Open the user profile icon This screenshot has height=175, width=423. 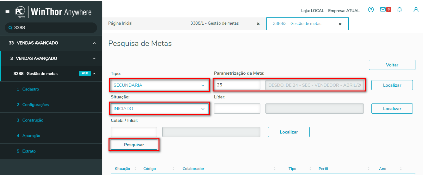[x=416, y=9]
